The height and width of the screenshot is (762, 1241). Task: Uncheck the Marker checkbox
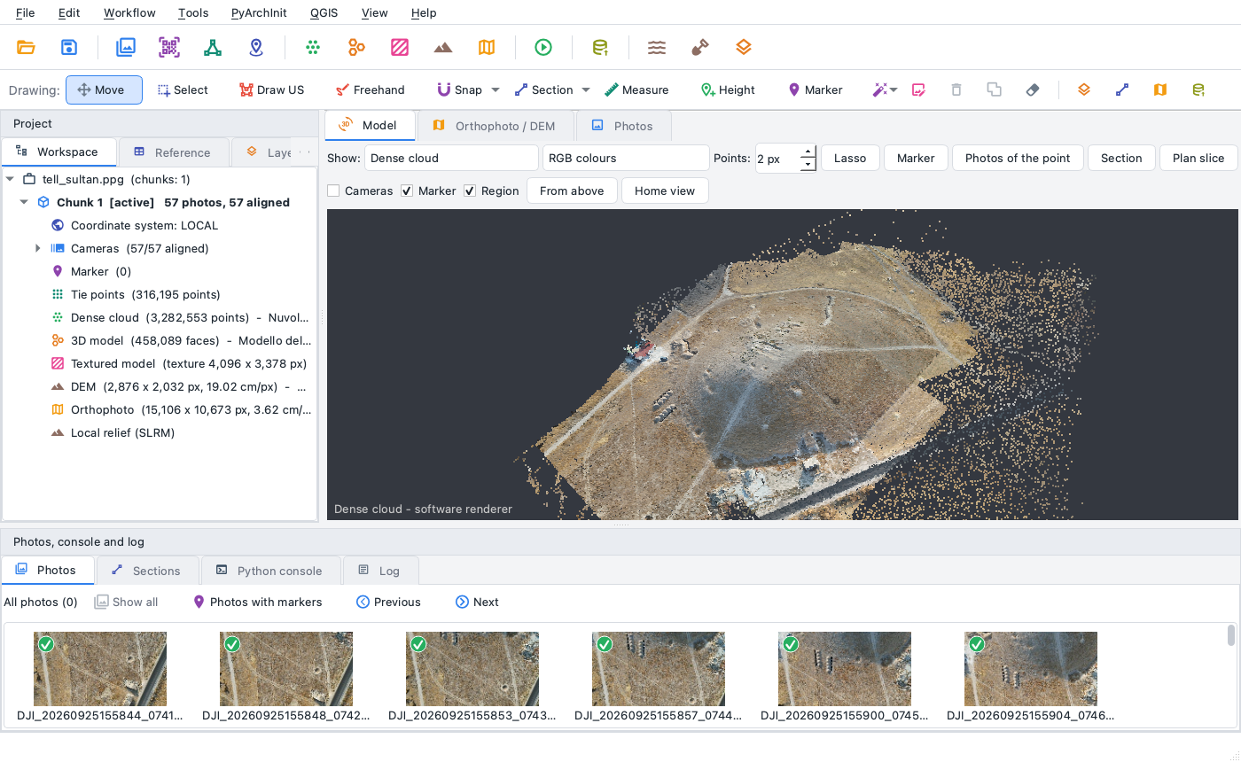(x=407, y=190)
